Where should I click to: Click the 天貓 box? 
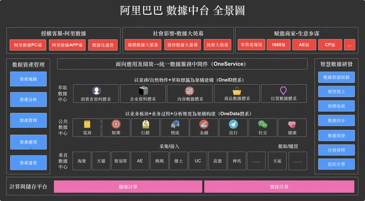coord(101,161)
